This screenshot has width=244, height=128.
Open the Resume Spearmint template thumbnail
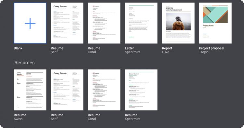[141, 90]
